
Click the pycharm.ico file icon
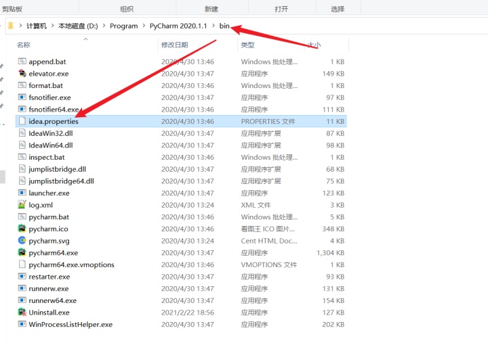(x=22, y=229)
